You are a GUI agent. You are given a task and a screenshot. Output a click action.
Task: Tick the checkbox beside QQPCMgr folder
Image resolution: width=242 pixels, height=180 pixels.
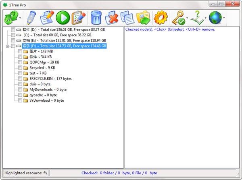click(20, 63)
